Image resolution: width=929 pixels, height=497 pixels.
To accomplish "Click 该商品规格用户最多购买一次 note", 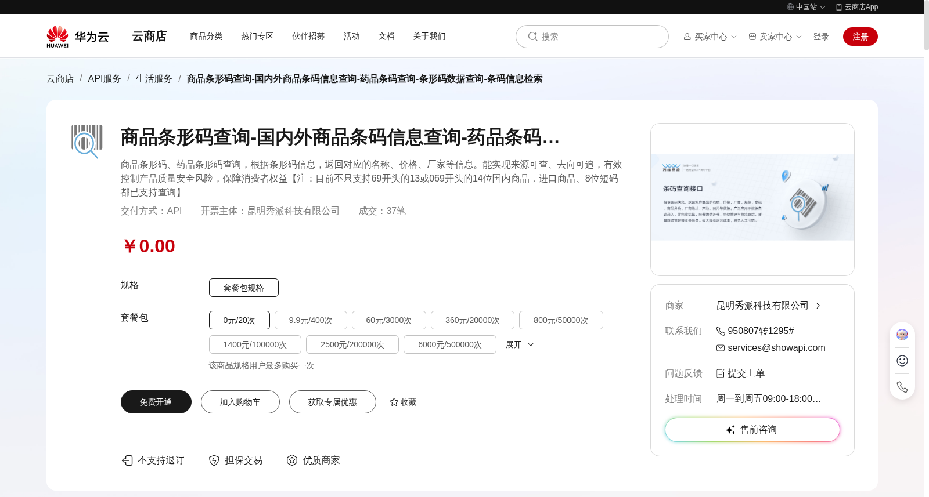I will pos(261,366).
